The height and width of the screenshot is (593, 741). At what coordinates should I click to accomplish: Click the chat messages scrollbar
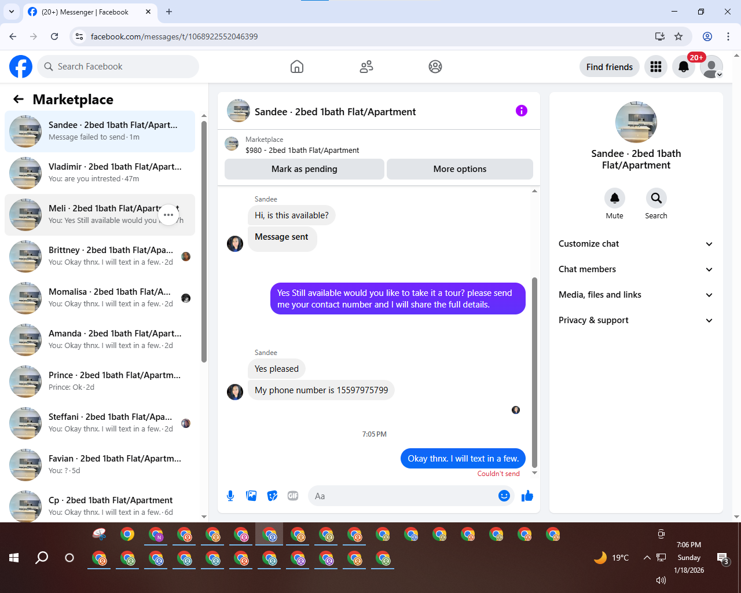[x=534, y=372]
